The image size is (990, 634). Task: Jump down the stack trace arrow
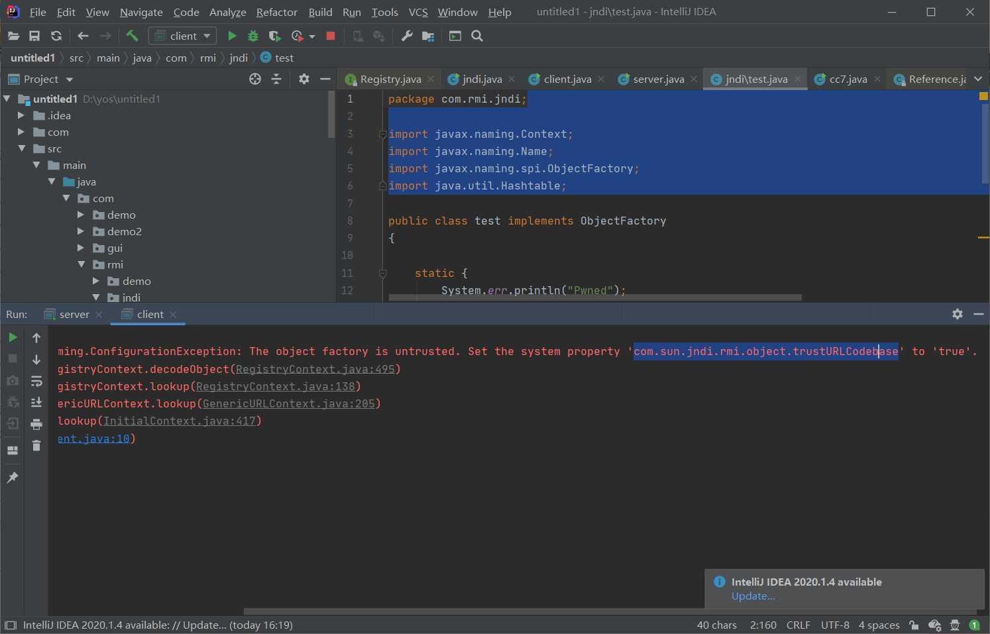(36, 359)
